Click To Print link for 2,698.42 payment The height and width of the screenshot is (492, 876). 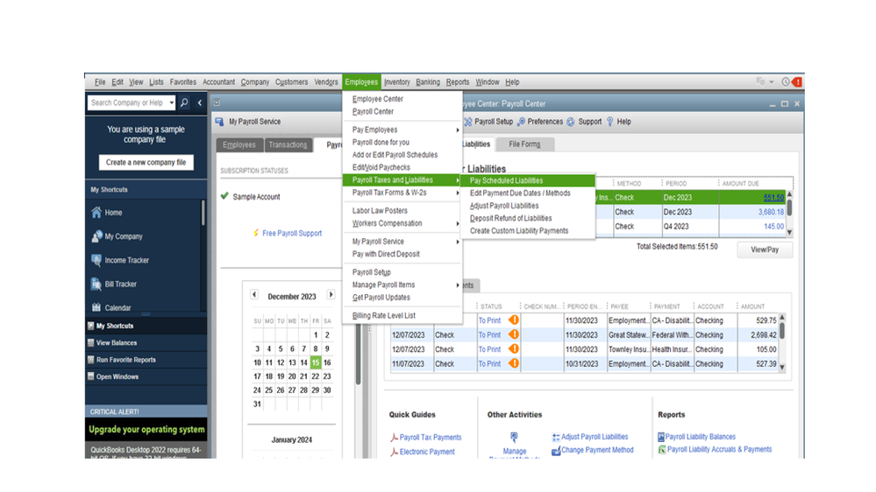(x=489, y=335)
